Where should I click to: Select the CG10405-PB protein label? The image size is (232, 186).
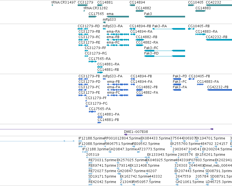199,76
